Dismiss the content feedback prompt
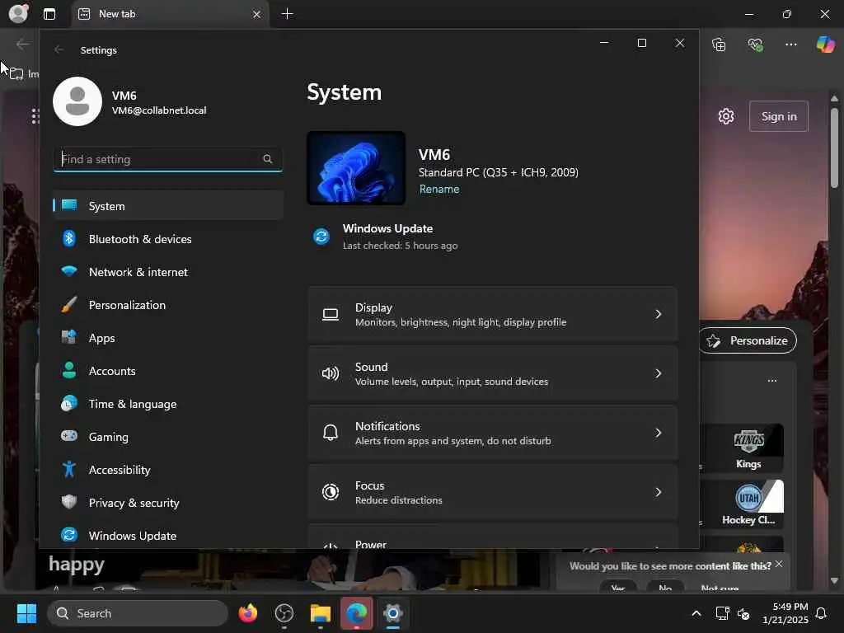This screenshot has width=844, height=633. tap(779, 564)
